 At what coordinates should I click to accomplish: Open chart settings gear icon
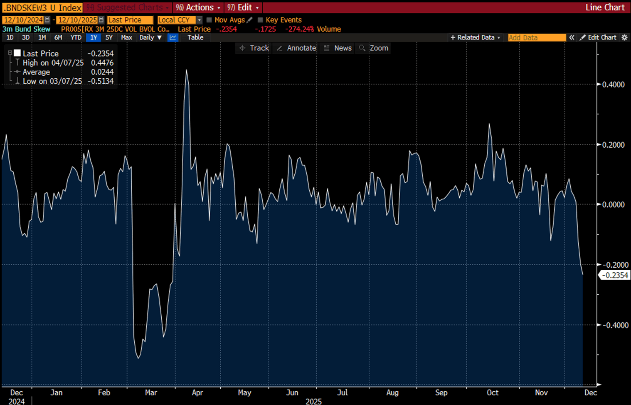click(624, 37)
